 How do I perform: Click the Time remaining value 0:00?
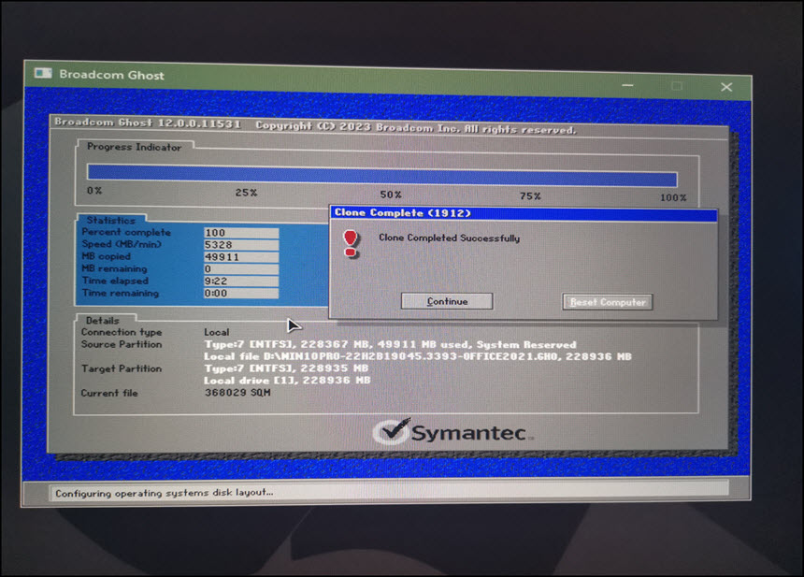(241, 294)
